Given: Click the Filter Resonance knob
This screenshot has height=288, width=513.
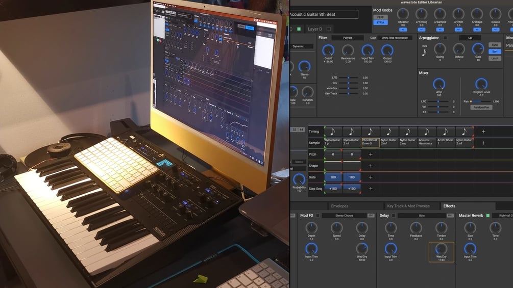Looking at the screenshot, I should click(x=348, y=50).
